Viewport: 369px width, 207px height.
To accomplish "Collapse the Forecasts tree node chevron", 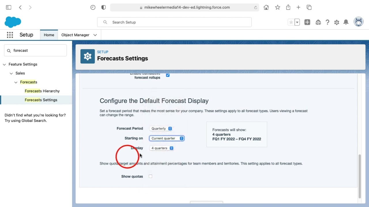I will pyautogui.click(x=16, y=82).
